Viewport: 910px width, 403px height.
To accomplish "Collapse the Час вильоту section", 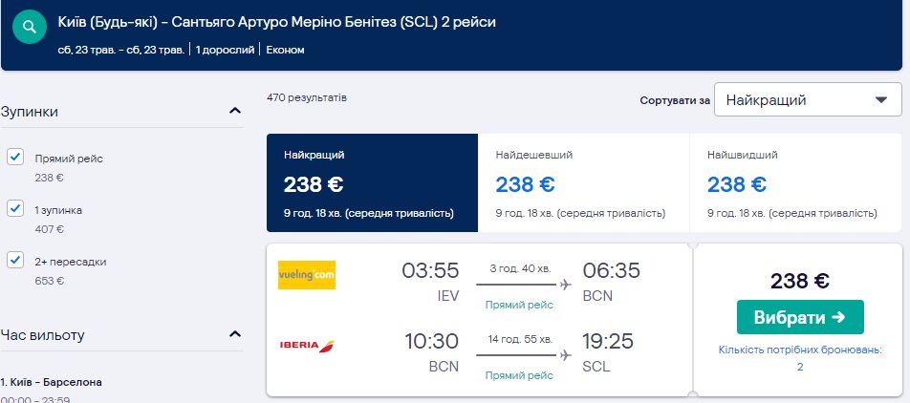I will [235, 335].
